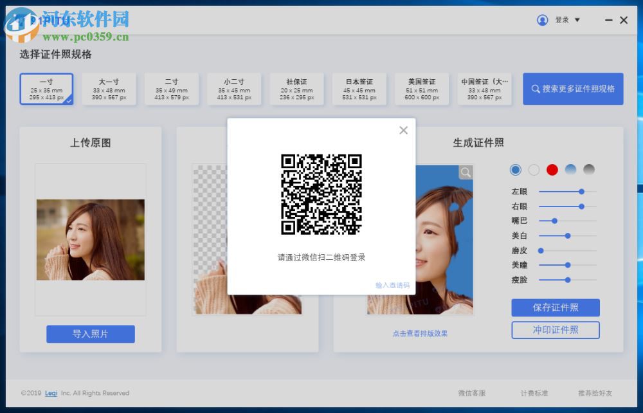The width and height of the screenshot is (643, 413).
Task: Select the 日本签证 photo spec
Action: tap(359, 89)
